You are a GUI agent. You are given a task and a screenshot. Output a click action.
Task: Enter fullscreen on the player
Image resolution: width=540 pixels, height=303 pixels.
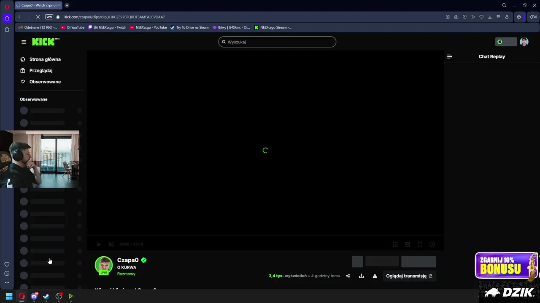pos(420,244)
